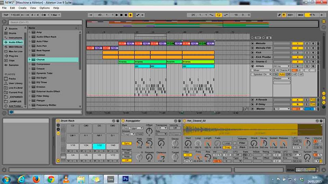
Task: Open the Options menu
Action: (44, 8)
